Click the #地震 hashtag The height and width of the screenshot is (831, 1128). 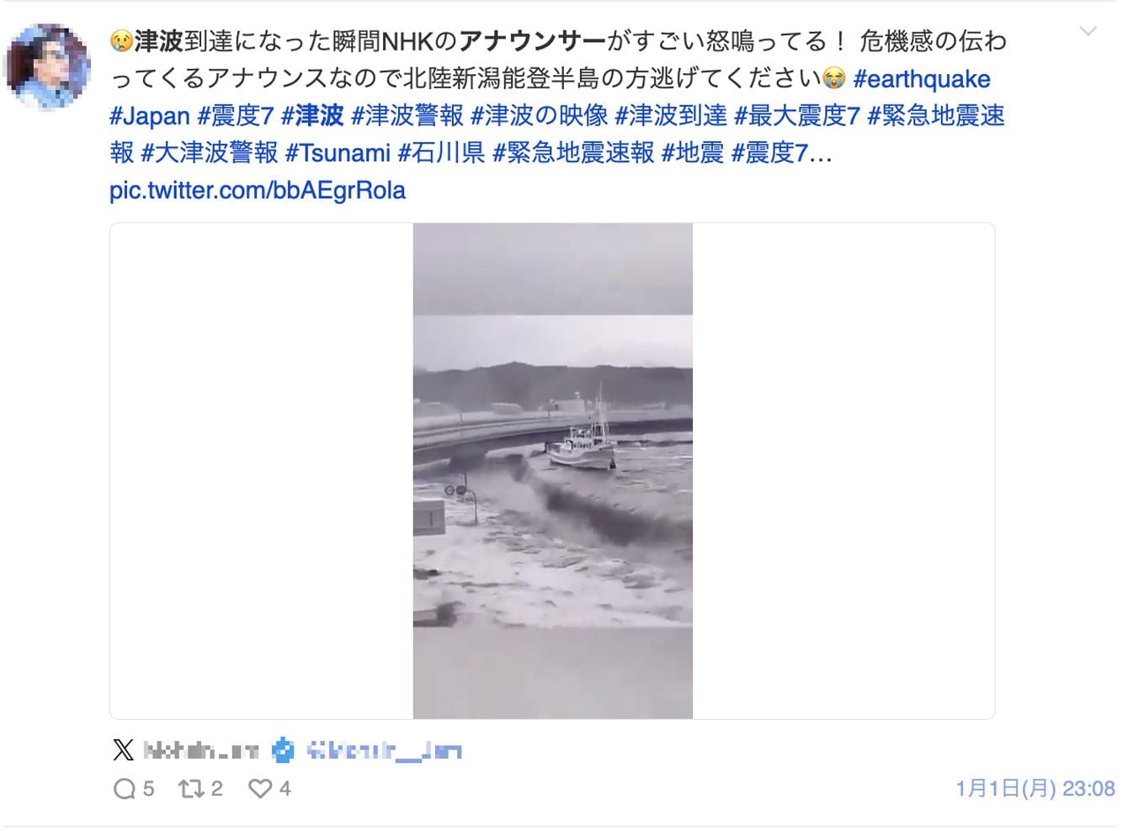[693, 153]
